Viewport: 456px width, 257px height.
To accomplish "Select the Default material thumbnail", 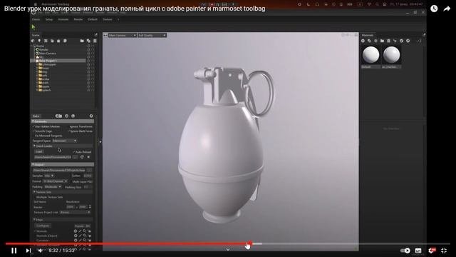I will (x=370, y=55).
